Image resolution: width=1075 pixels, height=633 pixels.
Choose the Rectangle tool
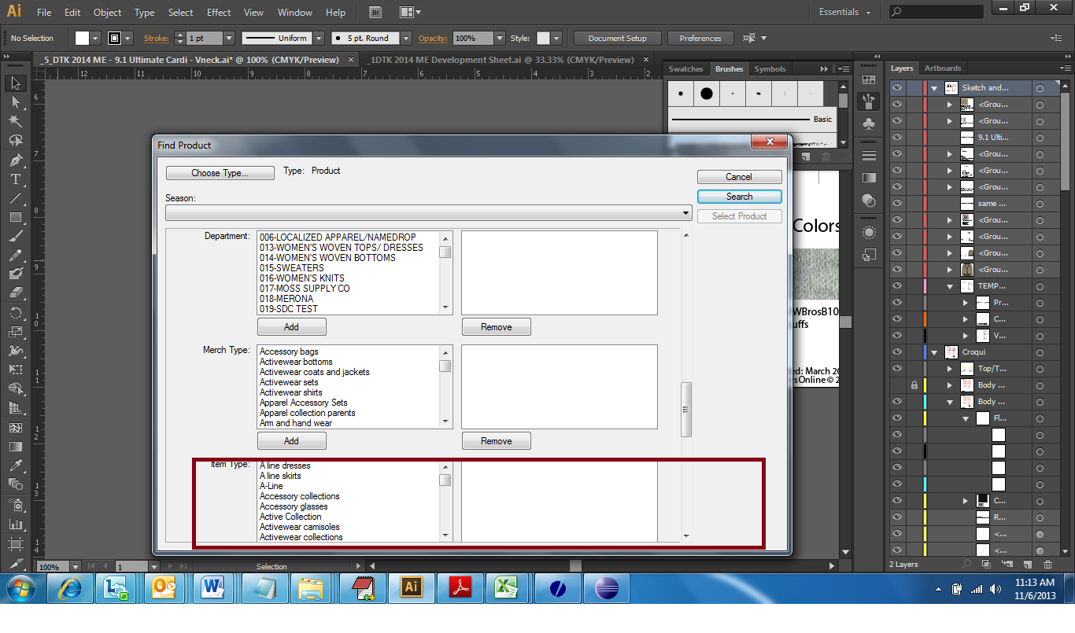pyautogui.click(x=15, y=217)
